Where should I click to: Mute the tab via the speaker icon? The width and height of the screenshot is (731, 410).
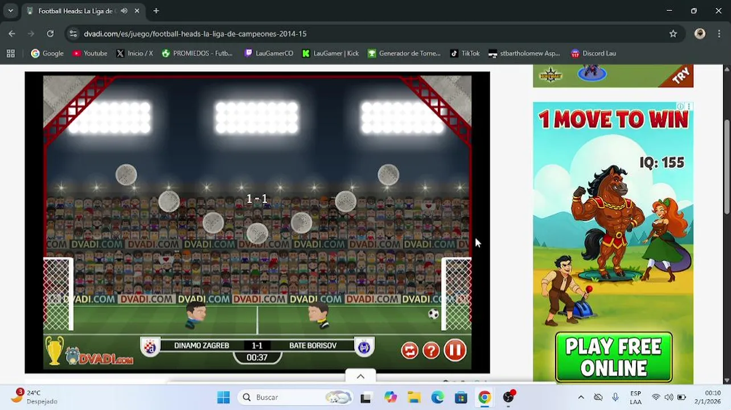click(124, 11)
